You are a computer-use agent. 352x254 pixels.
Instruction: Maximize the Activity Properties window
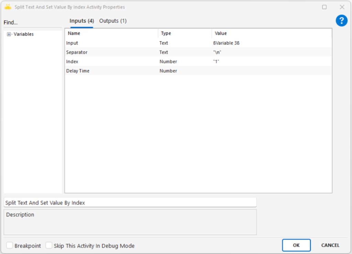[324, 7]
